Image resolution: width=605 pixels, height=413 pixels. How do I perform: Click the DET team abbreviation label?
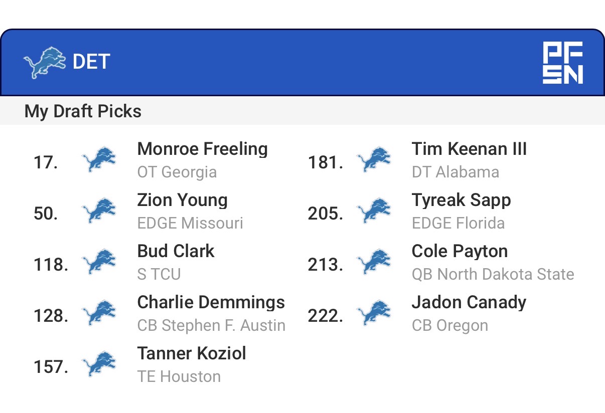(91, 62)
